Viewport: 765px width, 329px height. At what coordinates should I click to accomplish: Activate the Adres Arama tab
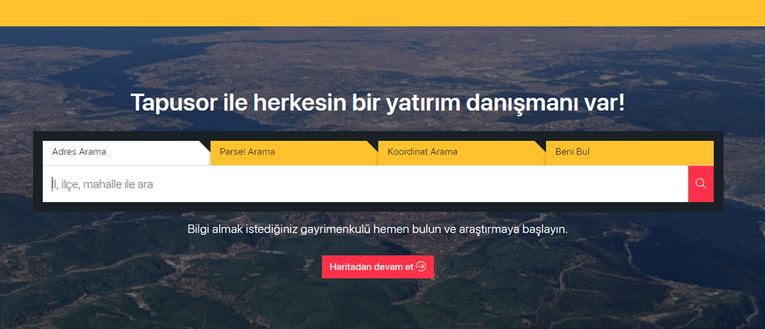click(x=126, y=152)
